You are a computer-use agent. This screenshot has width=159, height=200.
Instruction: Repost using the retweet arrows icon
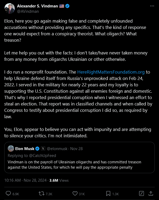[42, 194]
